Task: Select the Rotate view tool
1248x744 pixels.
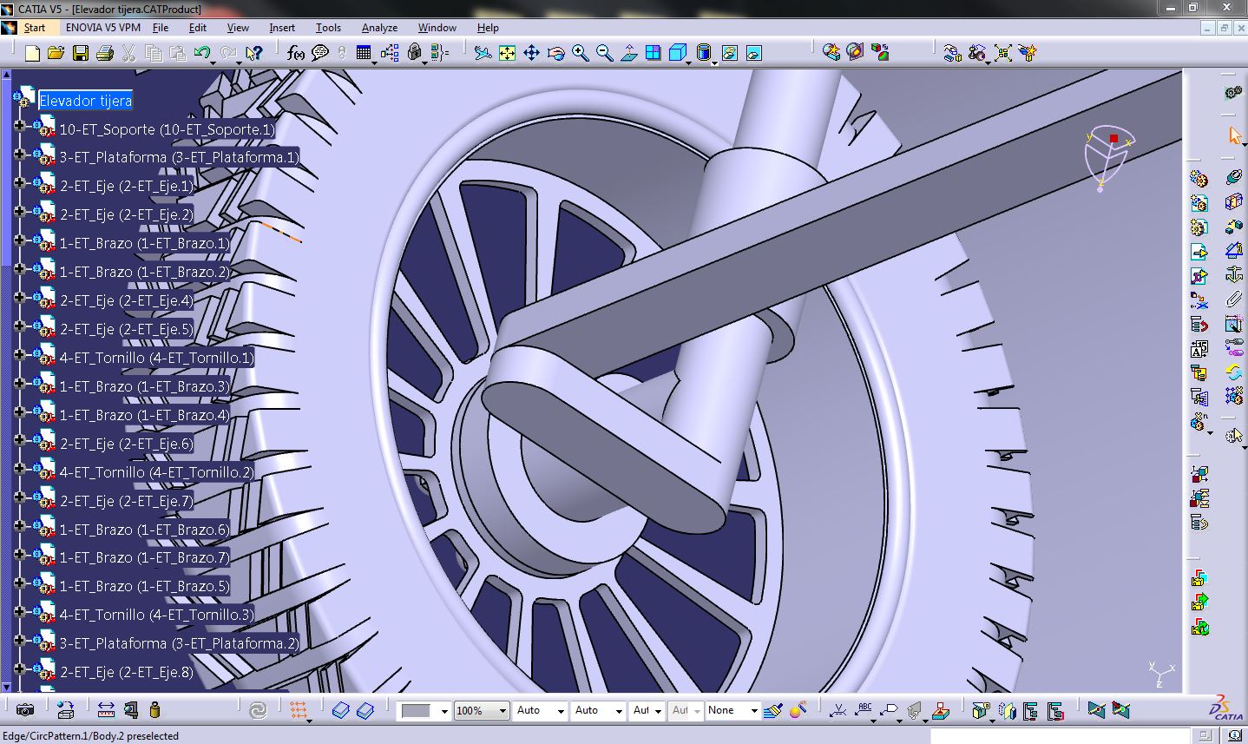Action: click(556, 53)
